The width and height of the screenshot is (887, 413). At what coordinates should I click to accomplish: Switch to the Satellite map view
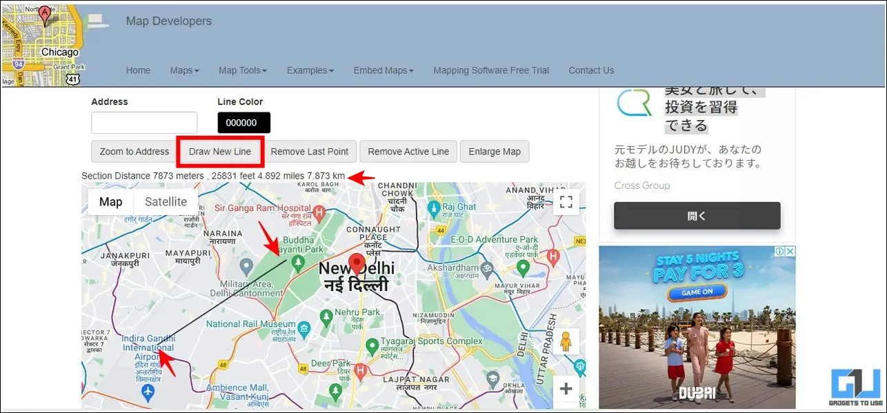point(166,202)
